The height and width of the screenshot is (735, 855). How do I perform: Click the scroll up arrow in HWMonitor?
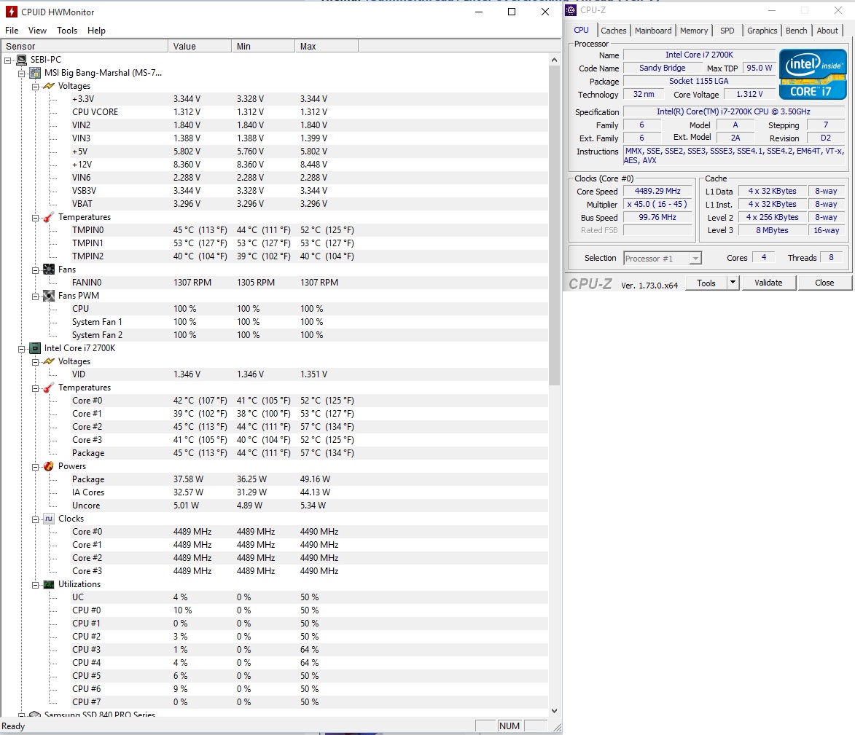(x=555, y=60)
